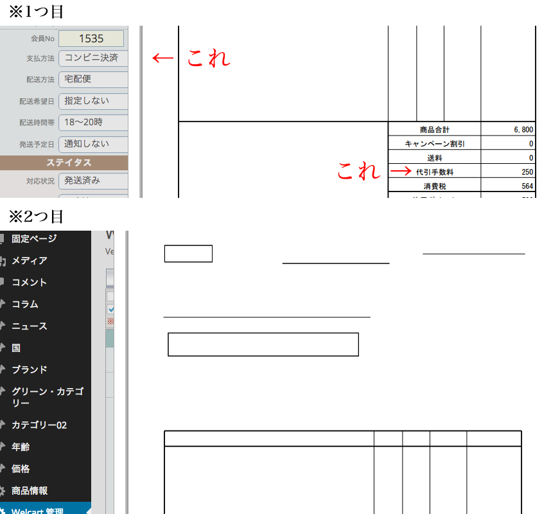542x514 pixels.
Task: Open 年齢 in the admin sidebar
Action: [x=21, y=447]
